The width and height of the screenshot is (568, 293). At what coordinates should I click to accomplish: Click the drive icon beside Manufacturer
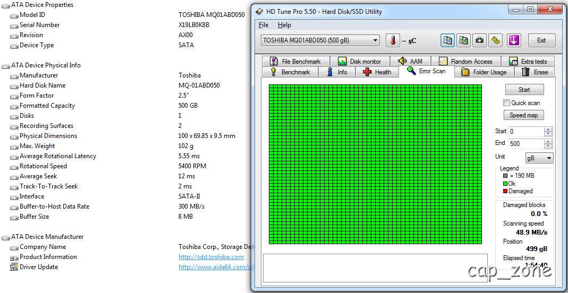point(14,76)
